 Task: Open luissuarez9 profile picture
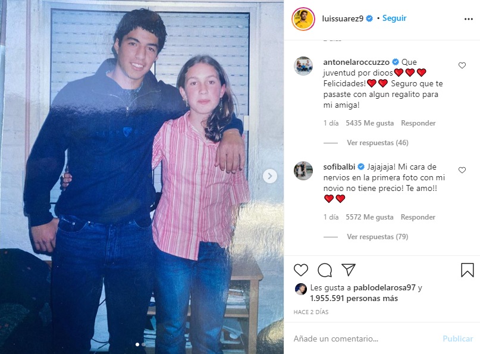click(x=303, y=19)
